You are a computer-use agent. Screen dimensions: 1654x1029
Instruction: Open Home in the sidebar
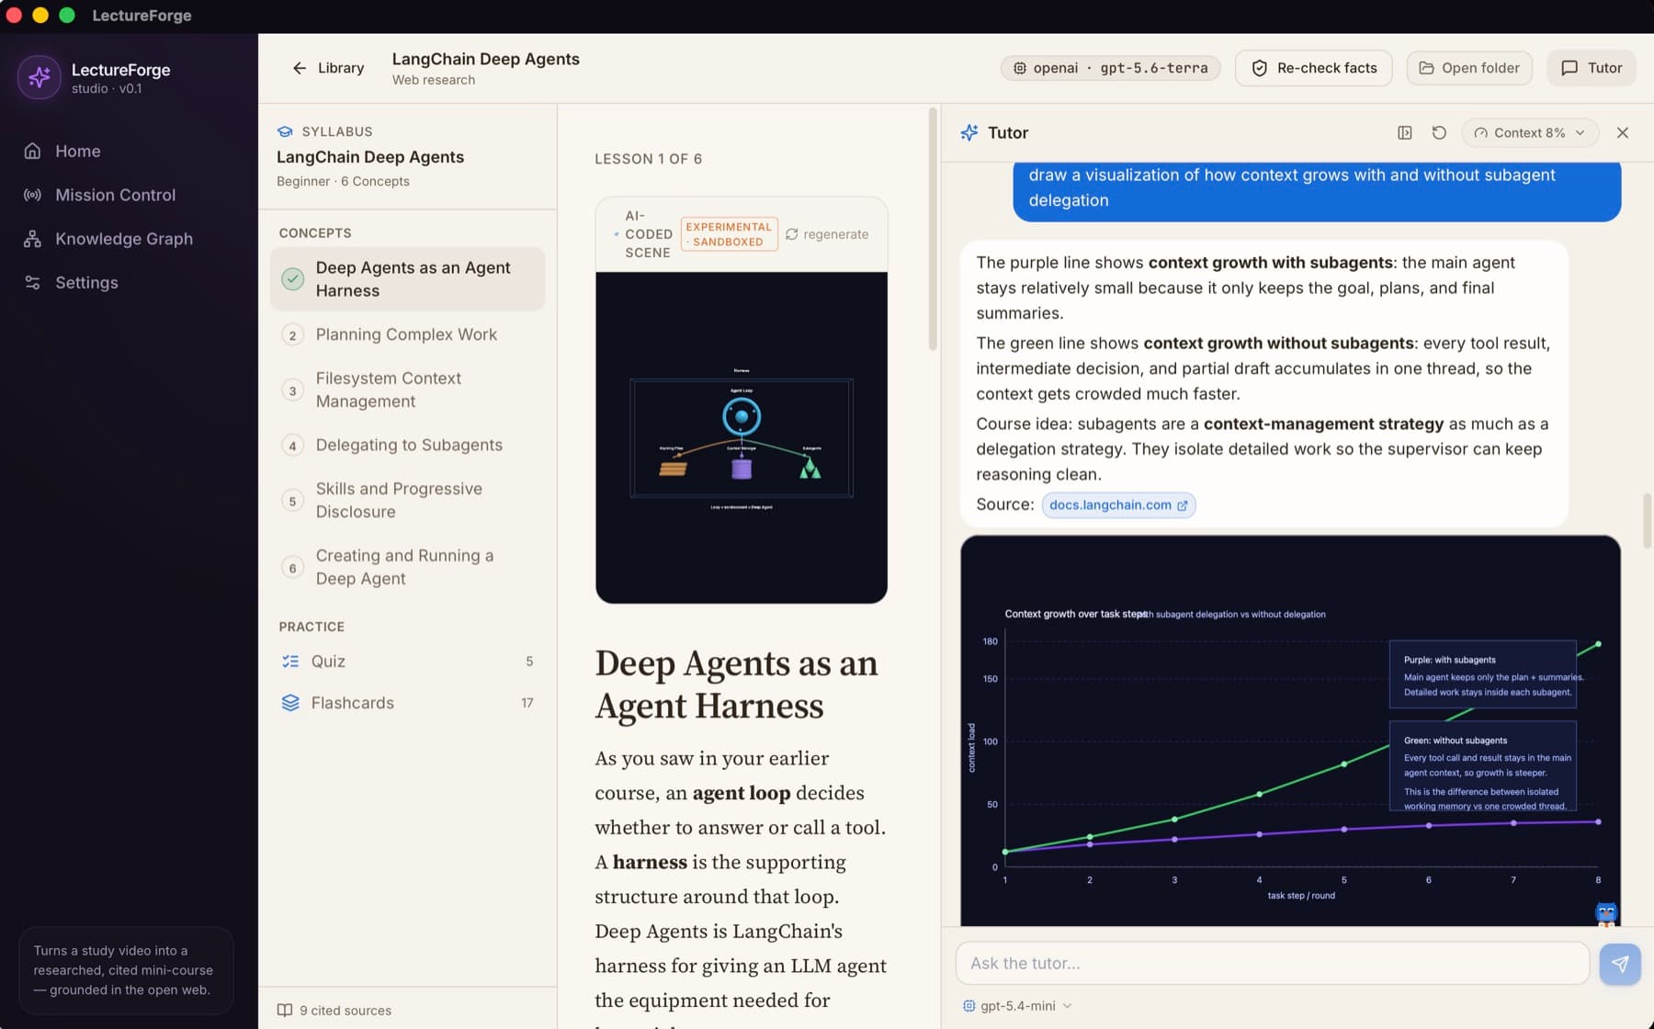click(x=129, y=151)
